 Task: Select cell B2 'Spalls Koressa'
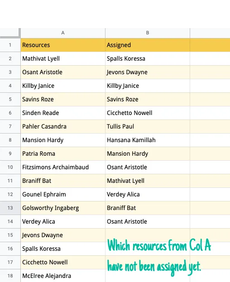click(148, 59)
